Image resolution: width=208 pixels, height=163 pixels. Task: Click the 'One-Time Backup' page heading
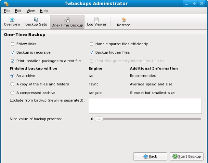[x=25, y=35]
